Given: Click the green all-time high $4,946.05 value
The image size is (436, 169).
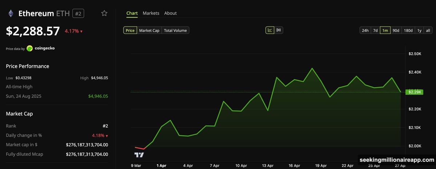Looking at the screenshot, I should pyautogui.click(x=98, y=96).
